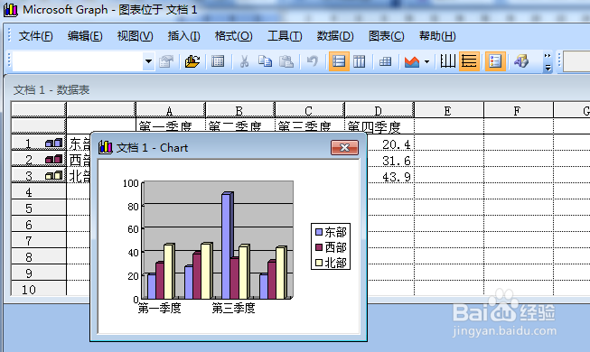This screenshot has height=352, width=590.
Task: Open the 格式(O) menu
Action: [233, 36]
